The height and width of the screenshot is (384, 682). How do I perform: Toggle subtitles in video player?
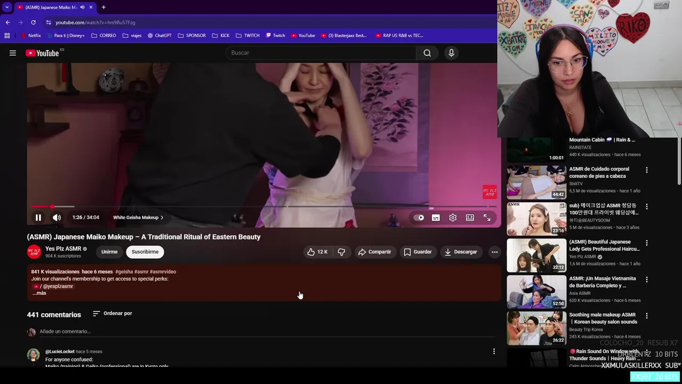coord(436,218)
